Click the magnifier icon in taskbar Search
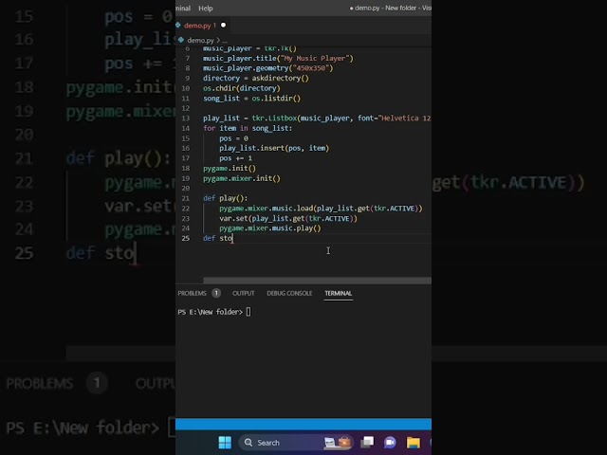Viewport: 607px width, 455px height. 248,443
